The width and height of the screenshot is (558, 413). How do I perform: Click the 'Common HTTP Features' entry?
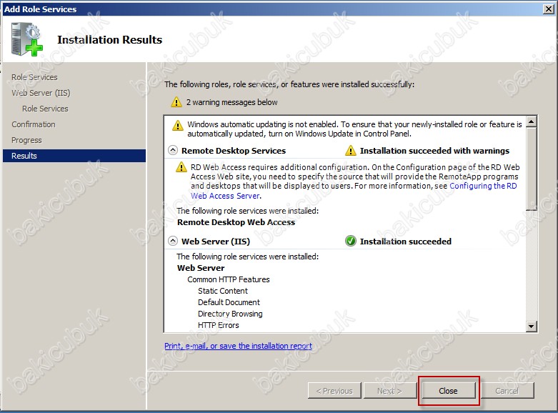[x=229, y=279]
